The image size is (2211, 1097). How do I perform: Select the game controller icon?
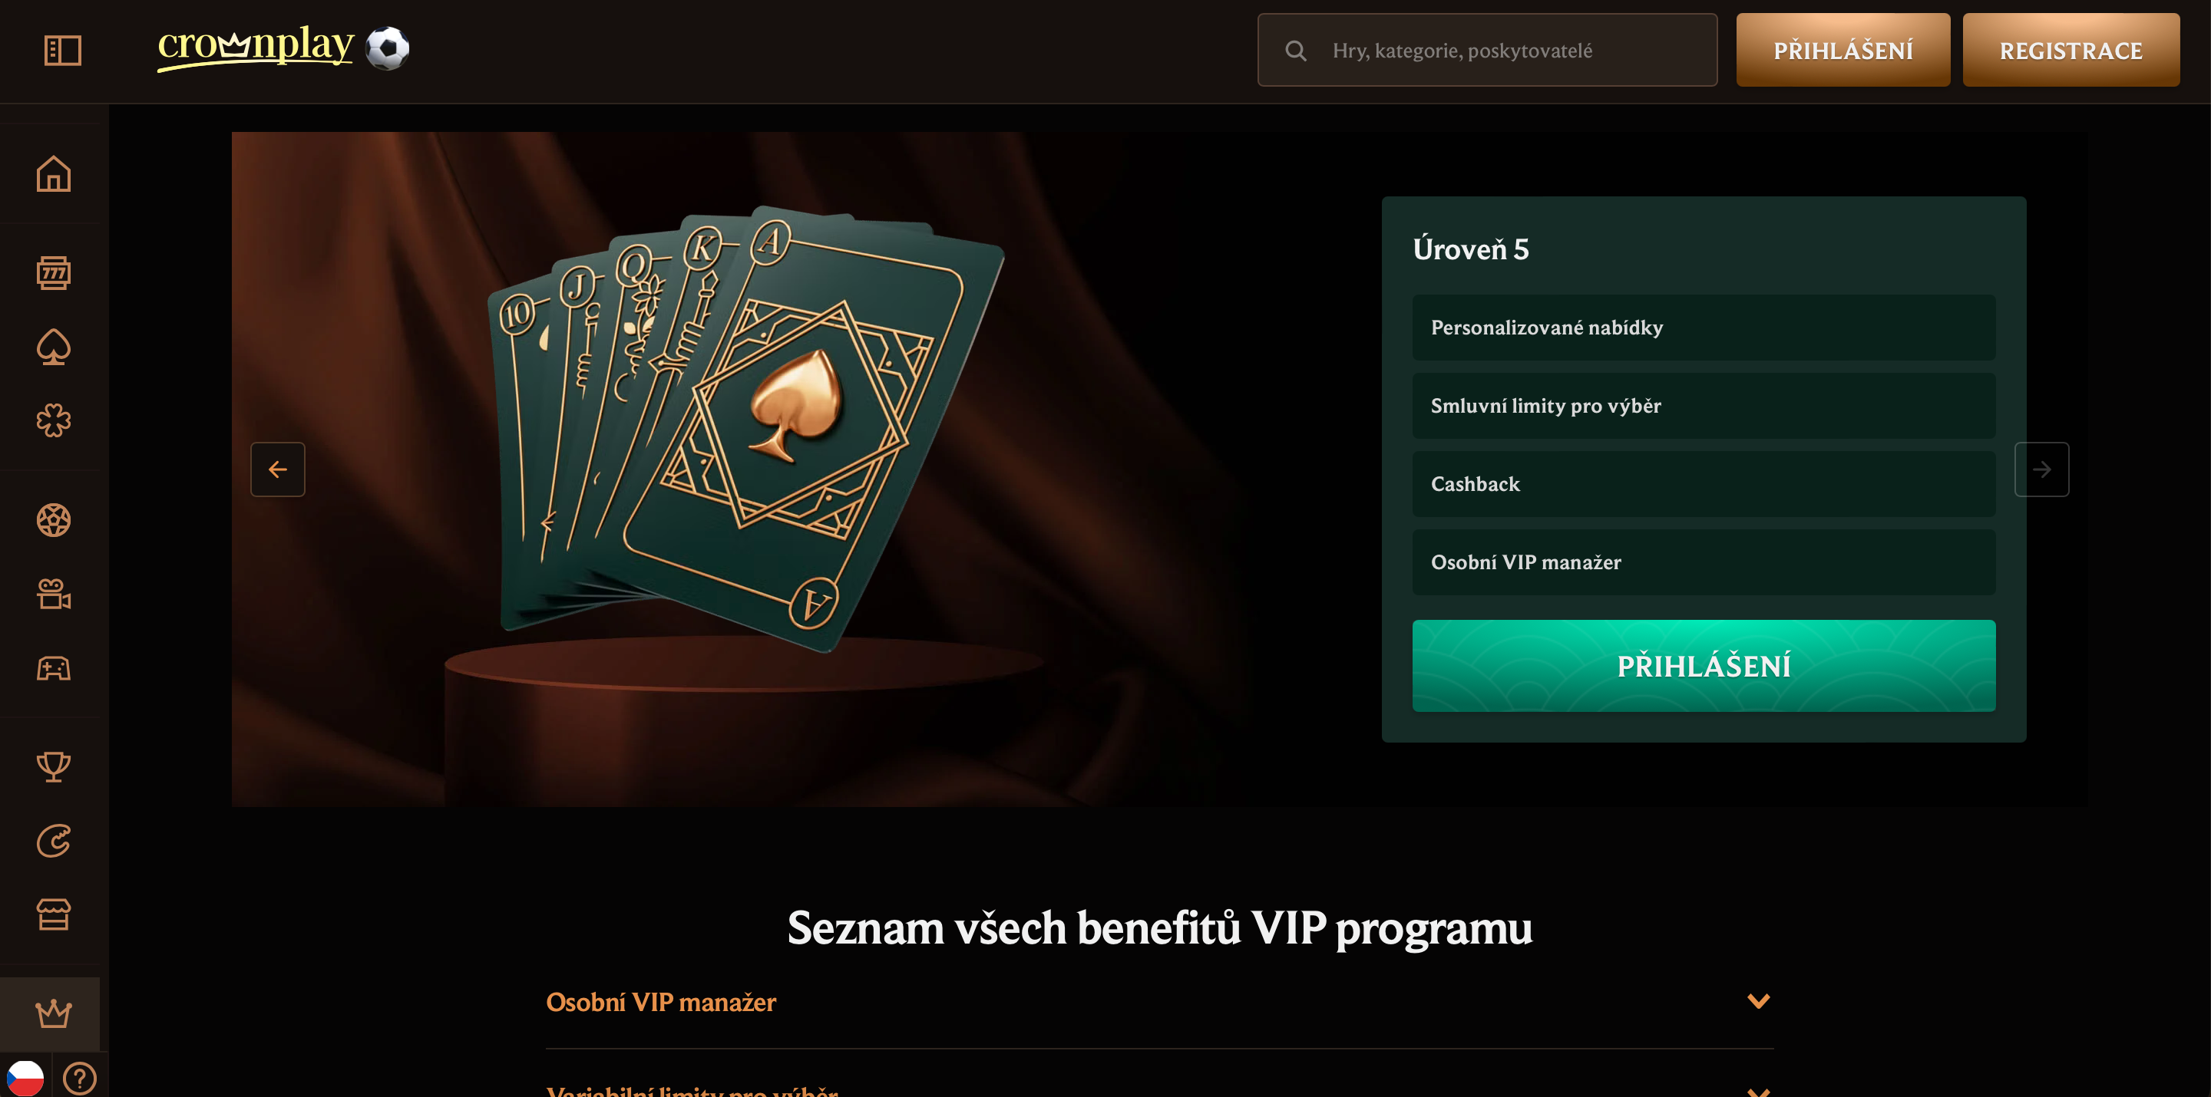click(53, 668)
